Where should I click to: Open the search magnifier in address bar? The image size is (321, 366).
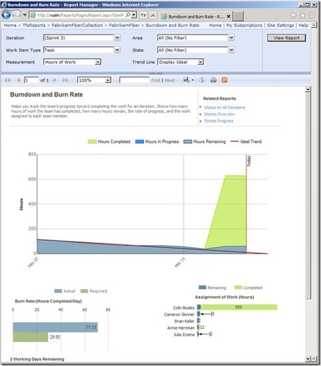click(128, 15)
